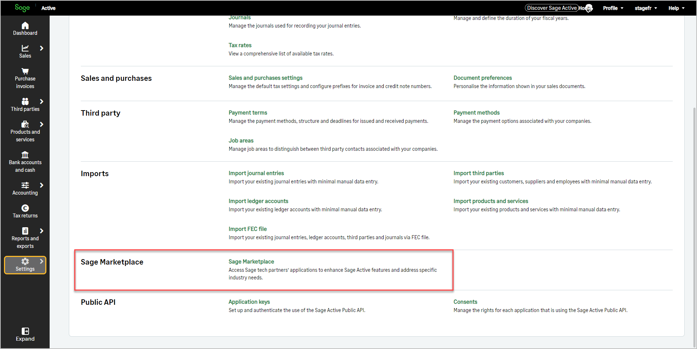Open the Payment terms link
The height and width of the screenshot is (349, 697).
coord(248,113)
